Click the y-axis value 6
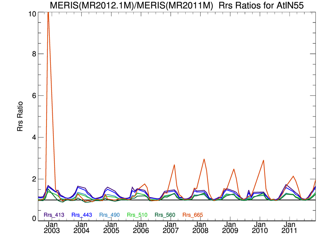The width and height of the screenshot is (327, 245). pyautogui.click(x=34, y=95)
